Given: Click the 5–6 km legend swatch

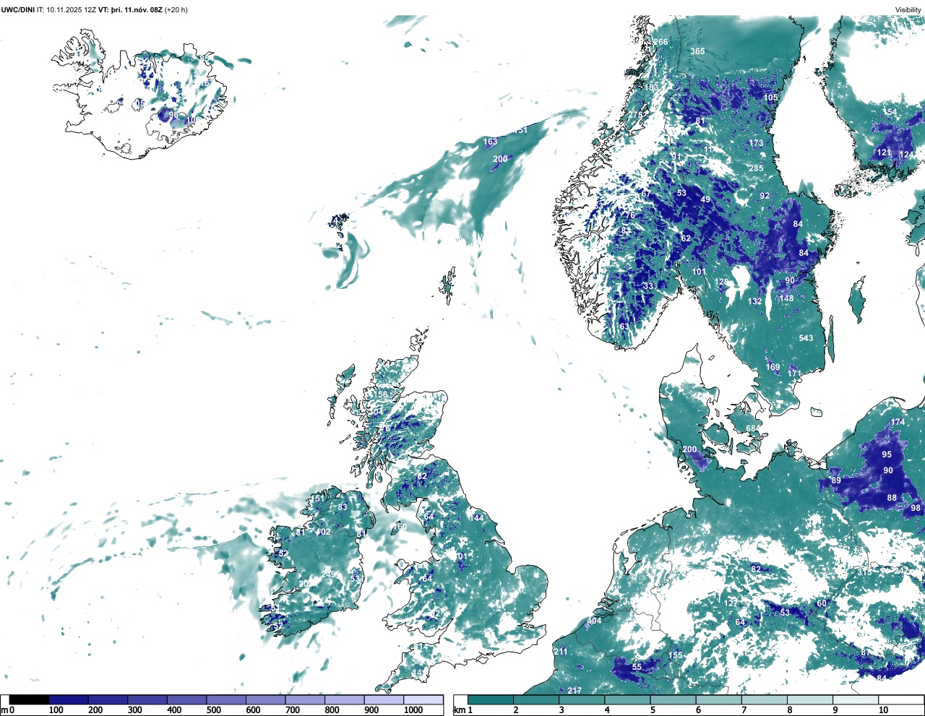Looking at the screenshot, I should tap(673, 699).
